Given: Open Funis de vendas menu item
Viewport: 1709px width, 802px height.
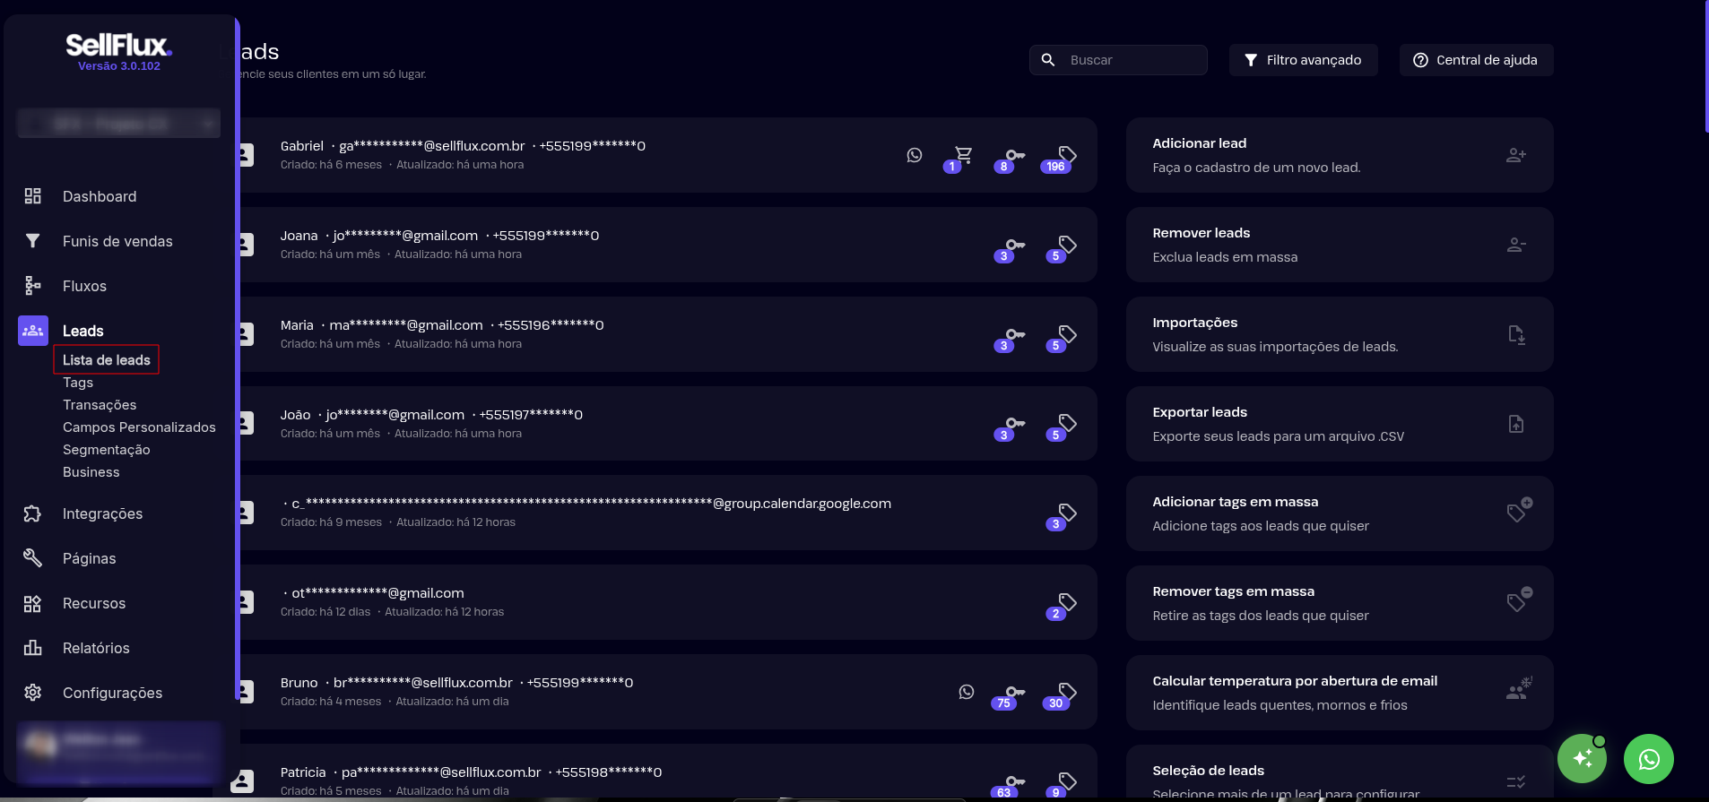Looking at the screenshot, I should click(x=117, y=241).
